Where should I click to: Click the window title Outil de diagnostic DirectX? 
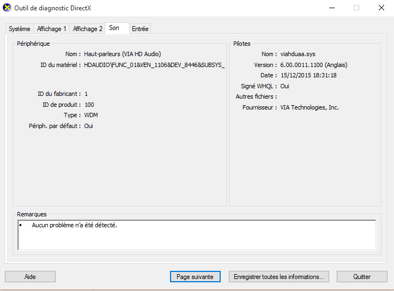click(52, 8)
